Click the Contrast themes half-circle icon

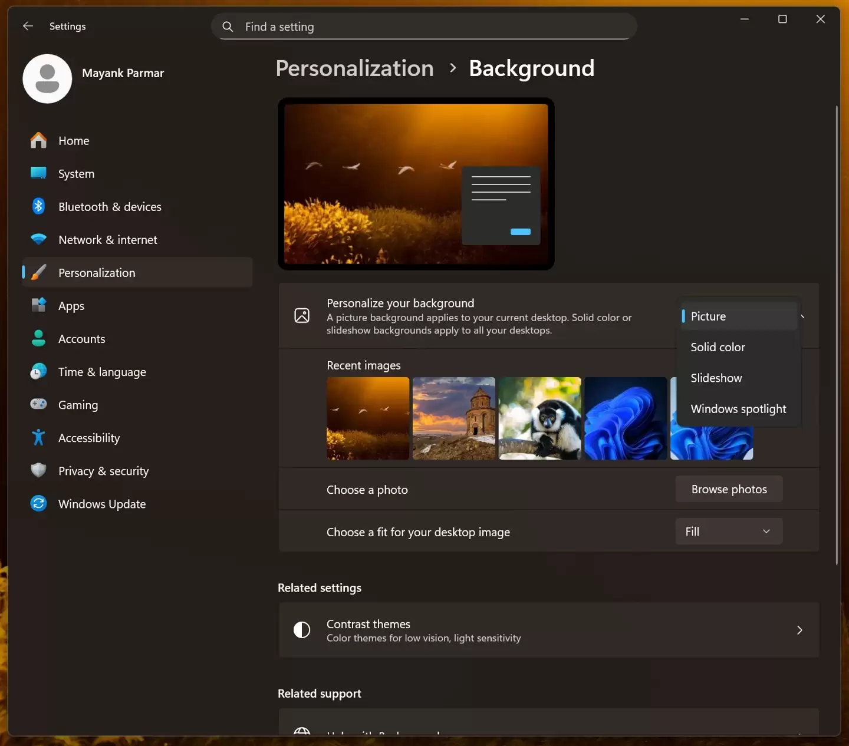(301, 630)
